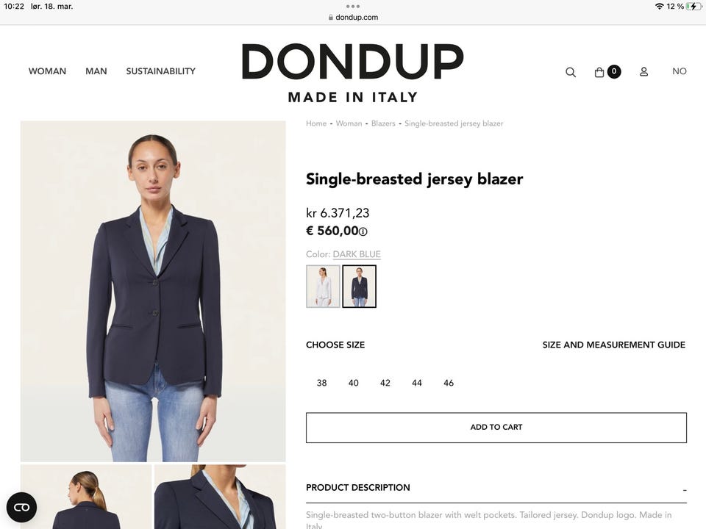The height and width of the screenshot is (529, 706).
Task: Open the shopping bag cart icon
Action: coord(599,72)
